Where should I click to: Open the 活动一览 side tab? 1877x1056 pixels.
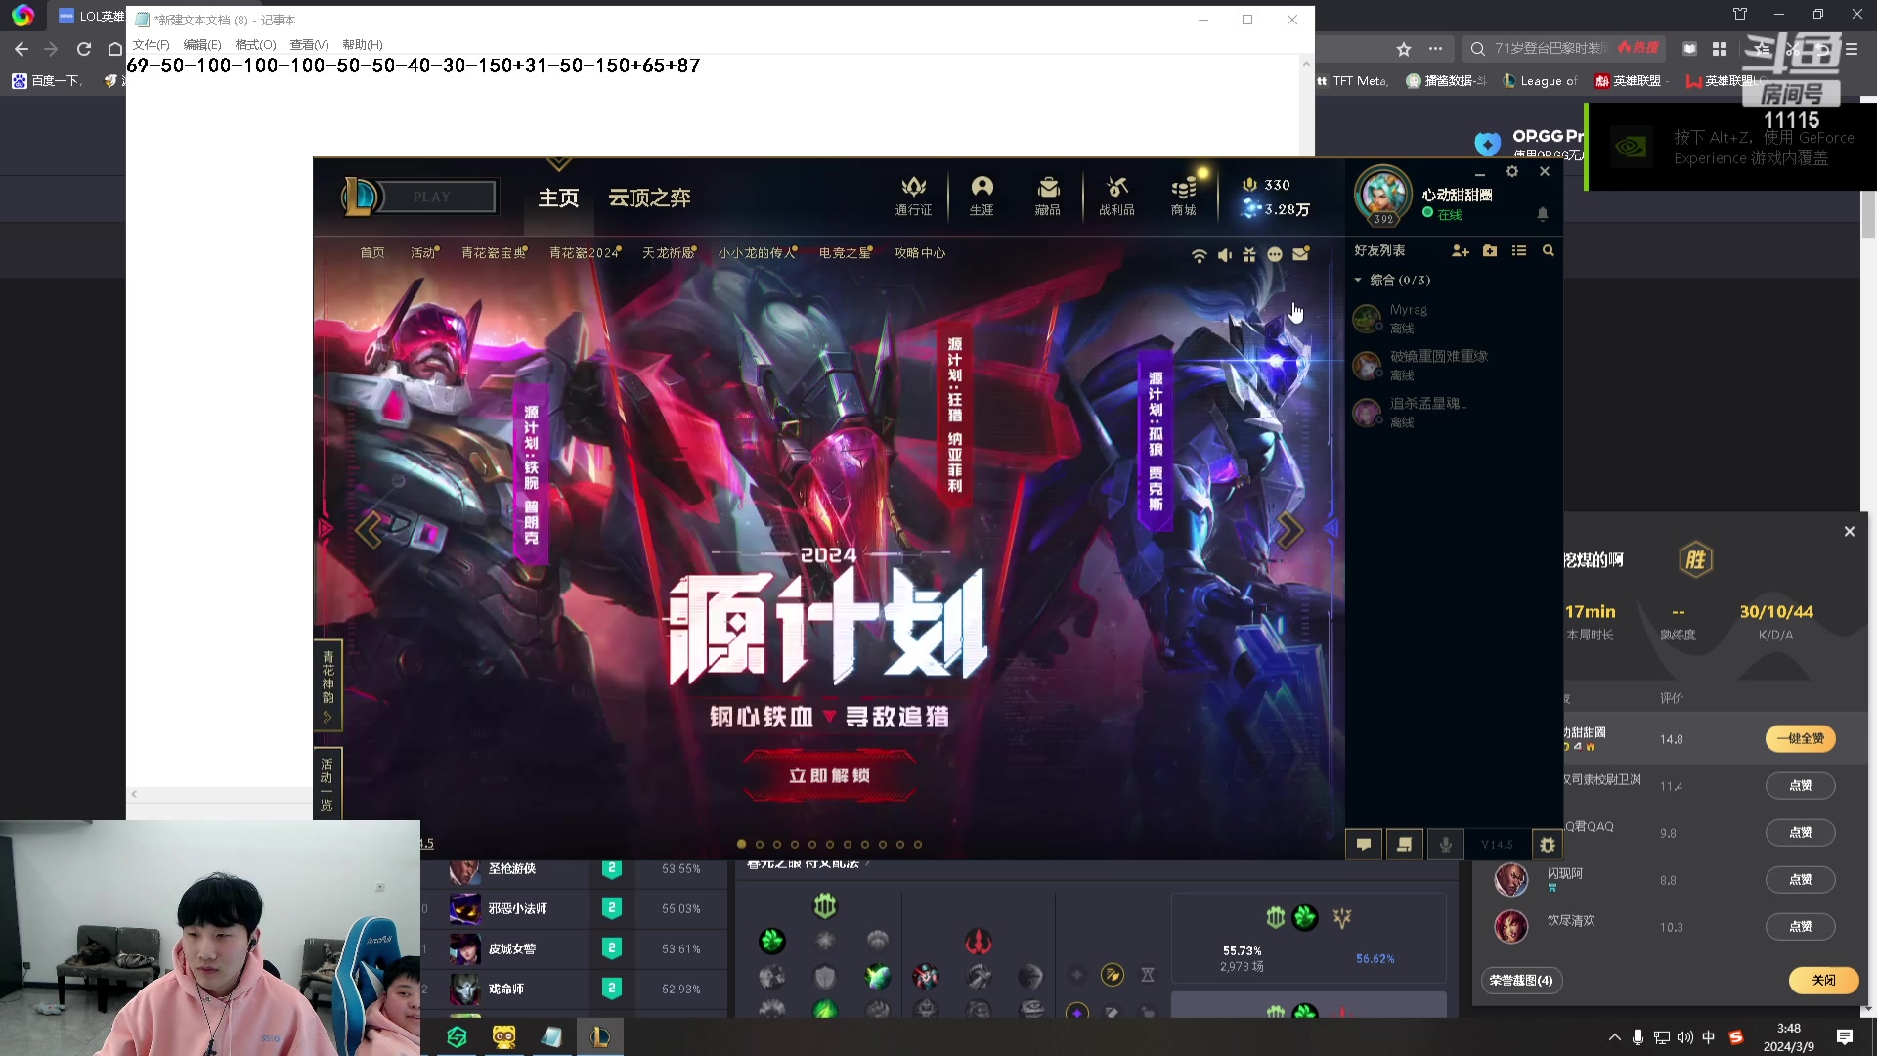(x=327, y=784)
